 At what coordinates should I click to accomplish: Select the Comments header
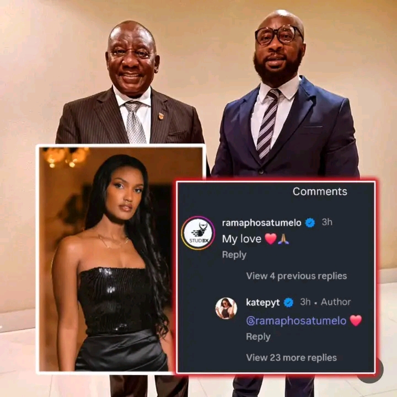tap(320, 191)
